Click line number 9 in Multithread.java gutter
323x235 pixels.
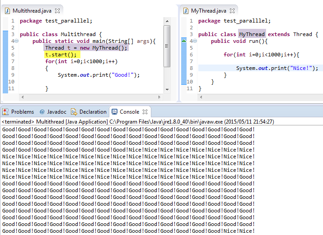(13, 75)
